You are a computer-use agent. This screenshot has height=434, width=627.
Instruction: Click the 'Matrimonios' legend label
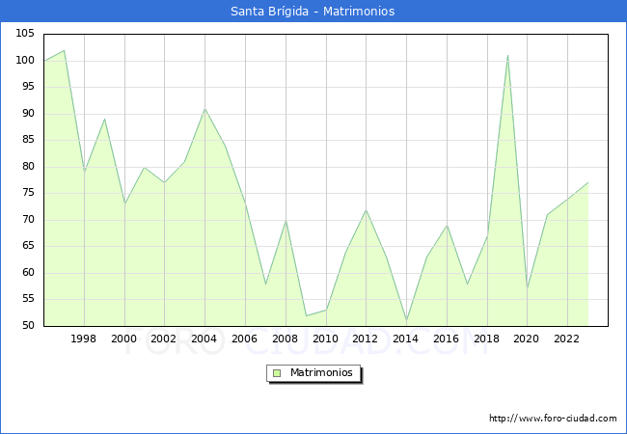tap(321, 373)
